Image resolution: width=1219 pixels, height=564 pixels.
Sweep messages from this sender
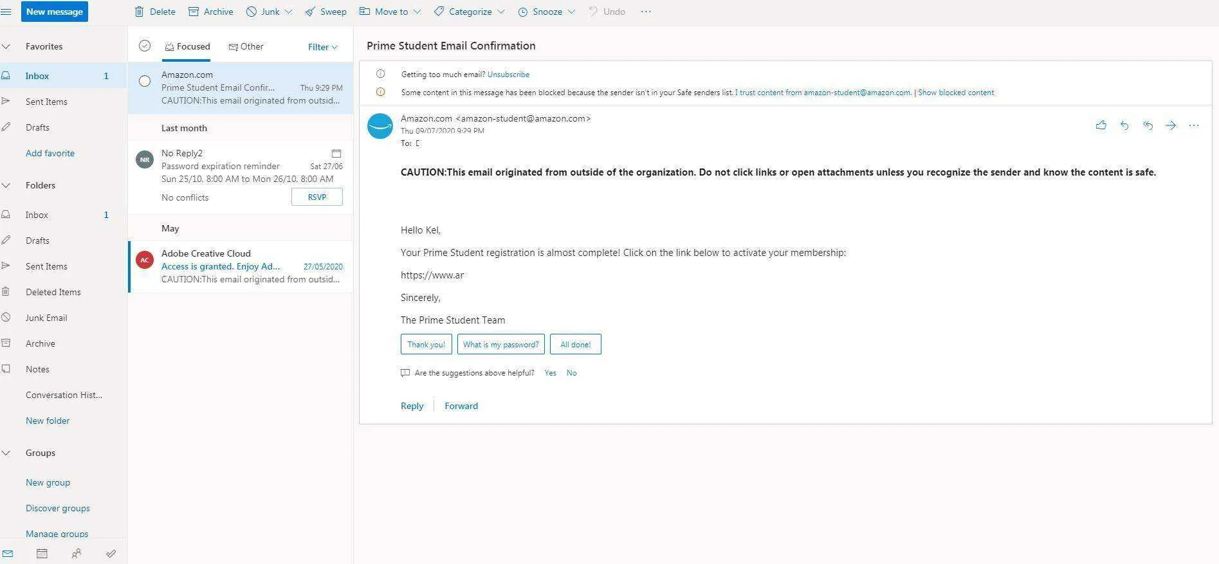(325, 12)
